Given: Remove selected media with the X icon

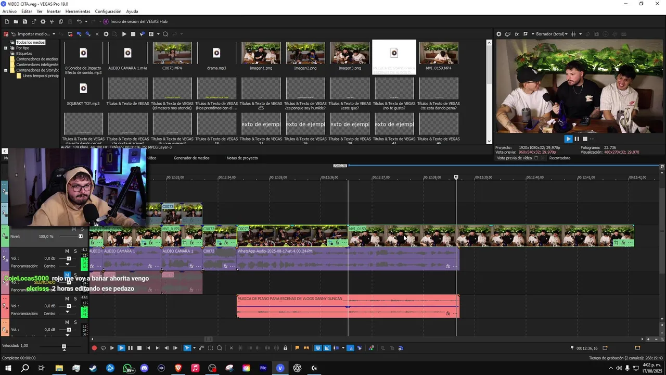Looking at the screenshot, I should [97, 34].
